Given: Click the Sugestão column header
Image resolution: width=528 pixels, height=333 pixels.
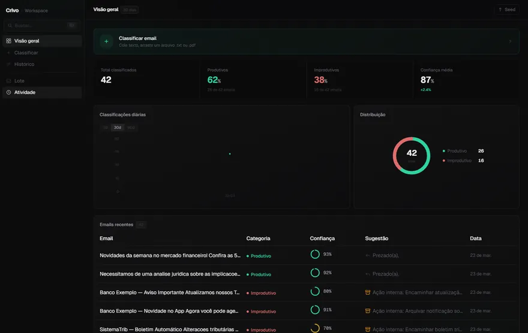Looking at the screenshot, I should pyautogui.click(x=377, y=238).
